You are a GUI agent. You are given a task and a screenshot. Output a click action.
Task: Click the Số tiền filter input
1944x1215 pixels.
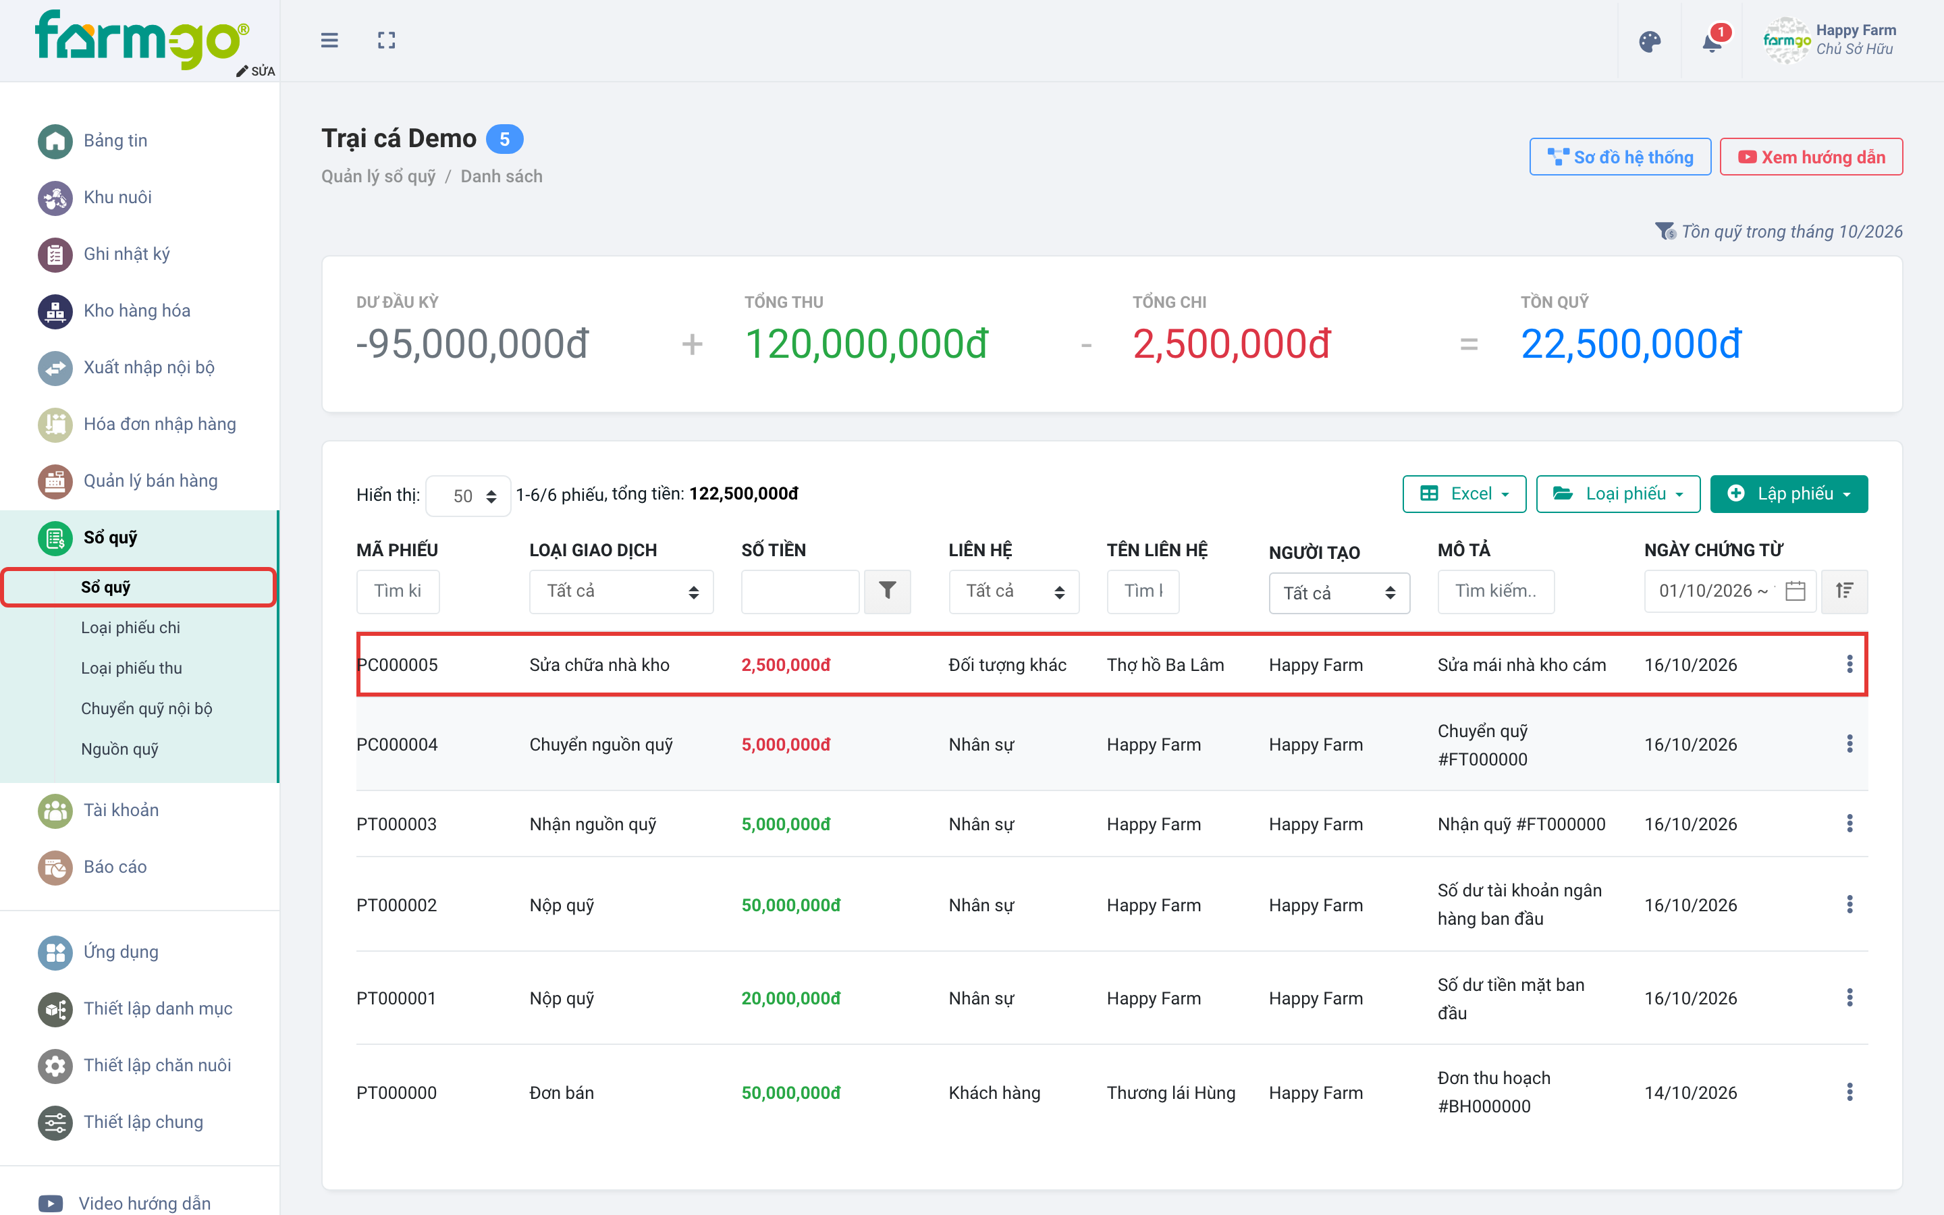tap(800, 591)
